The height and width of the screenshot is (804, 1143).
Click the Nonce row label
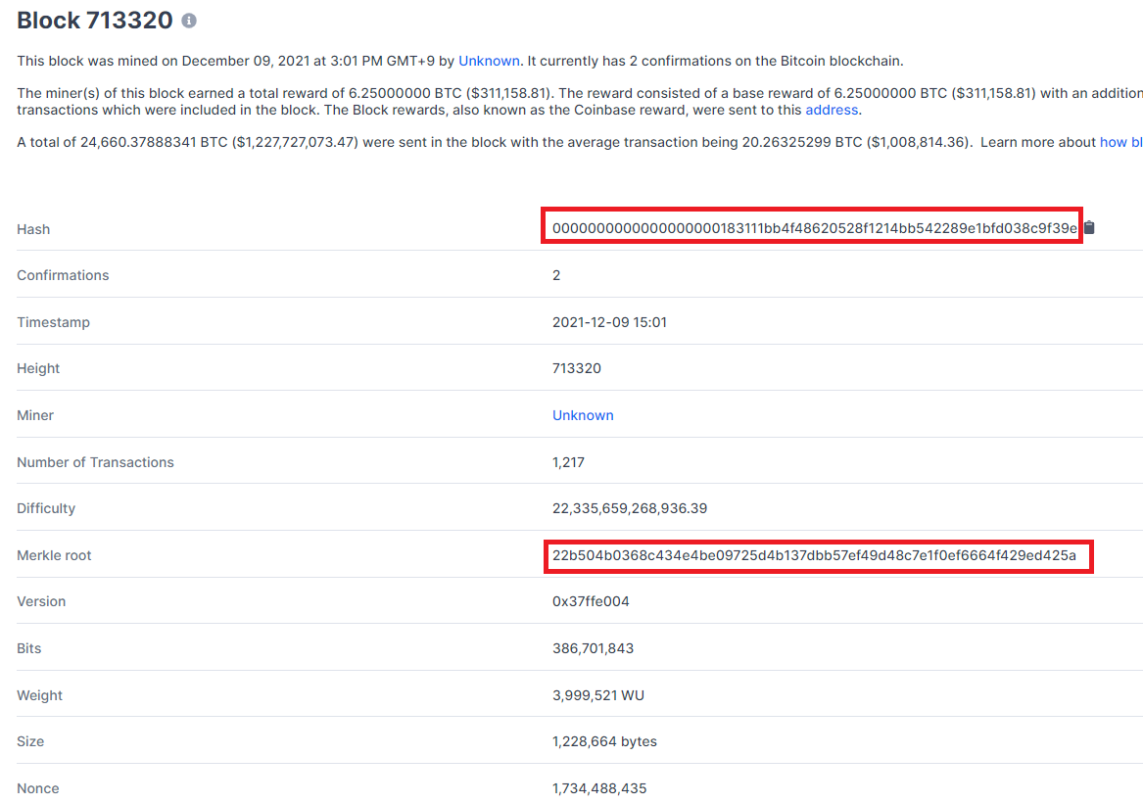click(x=38, y=788)
